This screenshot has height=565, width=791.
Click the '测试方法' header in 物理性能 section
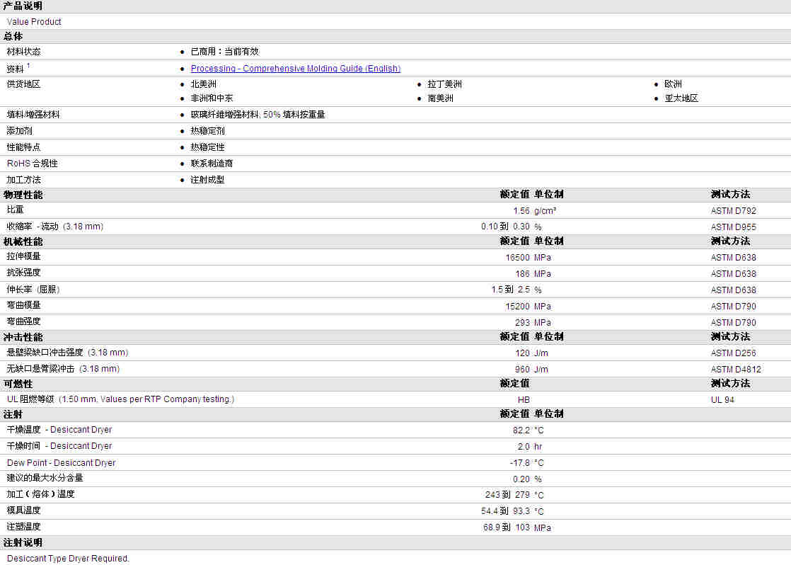[730, 195]
